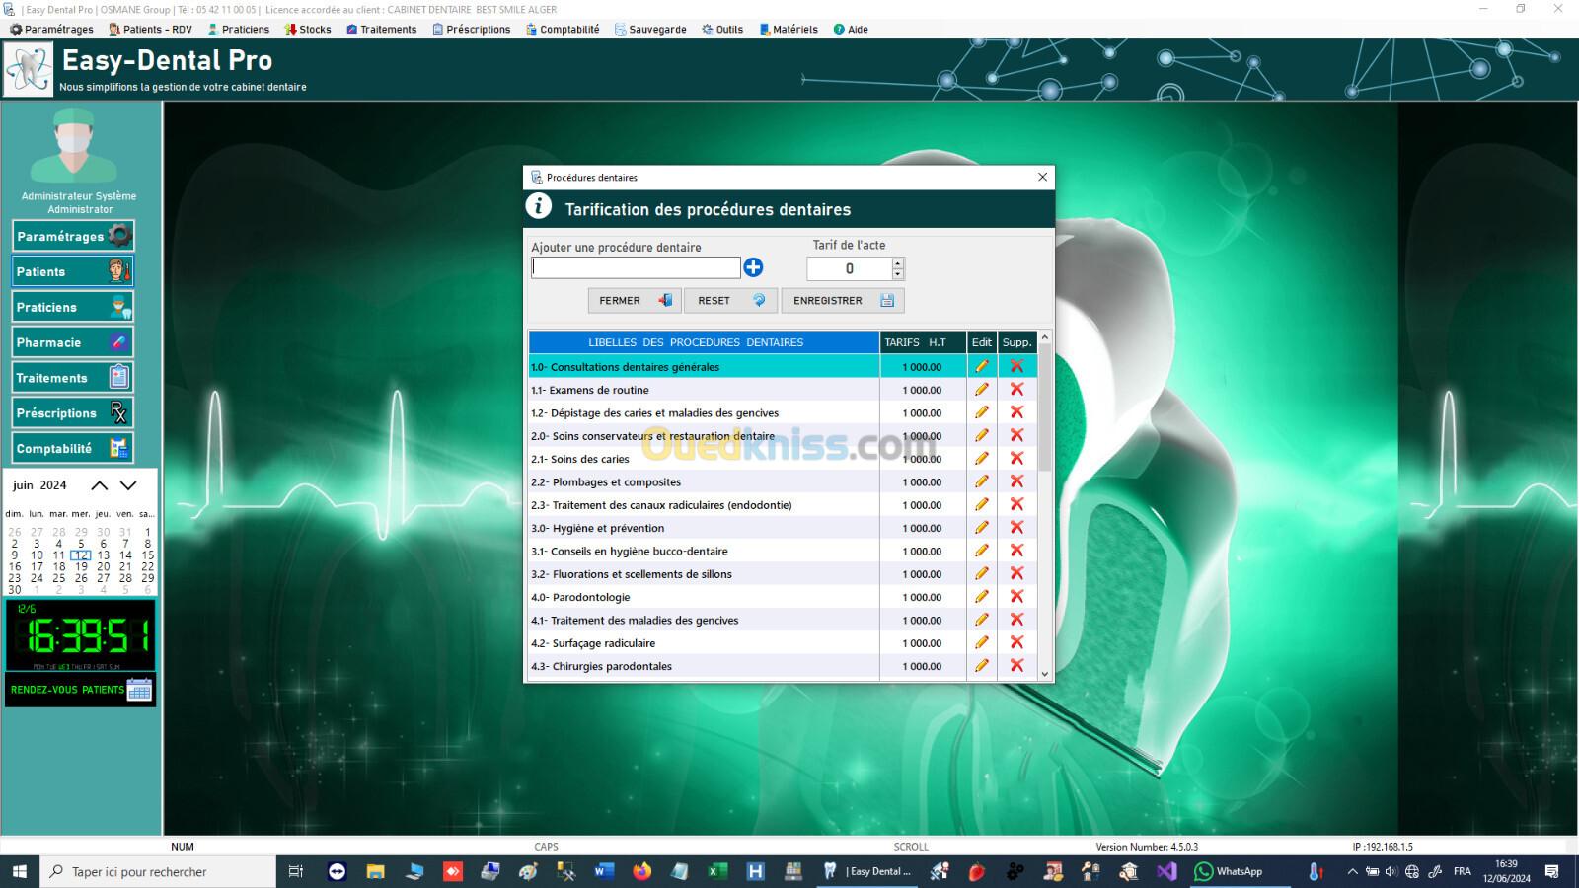
Task: Increase Tarif de l'acte with up arrow
Action: pyautogui.click(x=897, y=262)
